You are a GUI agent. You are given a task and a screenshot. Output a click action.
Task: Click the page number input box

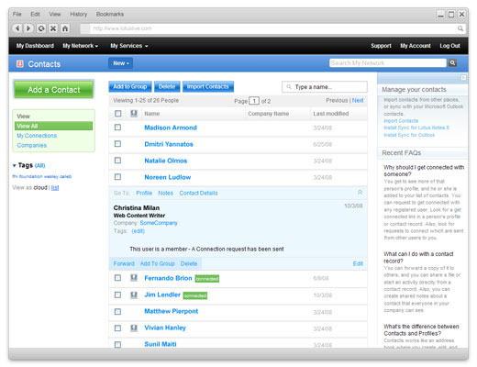point(254,101)
